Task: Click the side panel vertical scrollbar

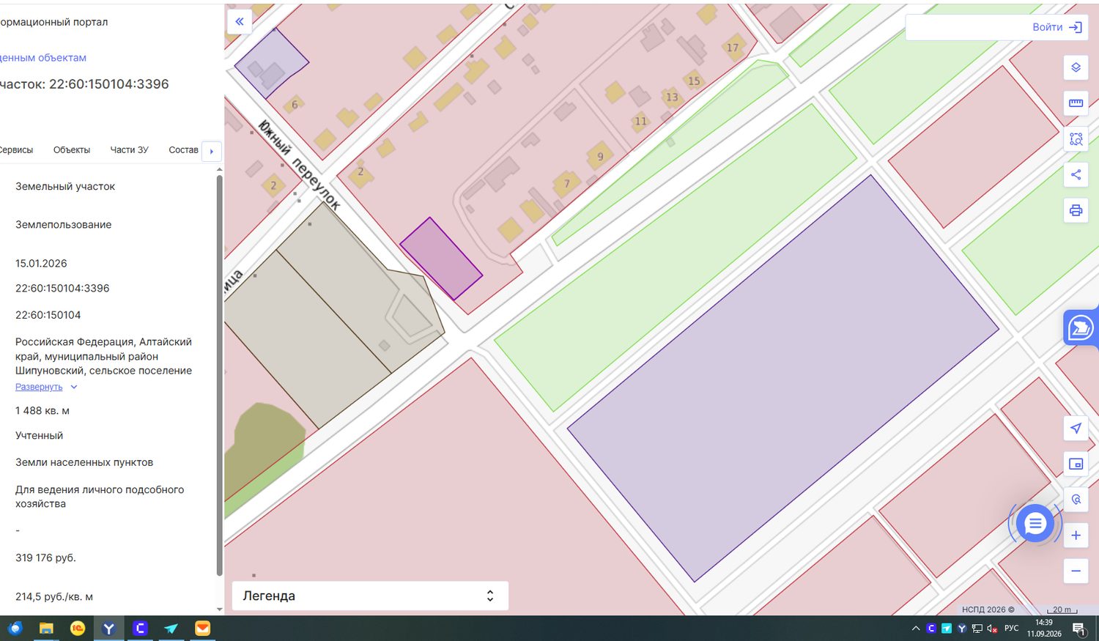Action: [x=219, y=374]
